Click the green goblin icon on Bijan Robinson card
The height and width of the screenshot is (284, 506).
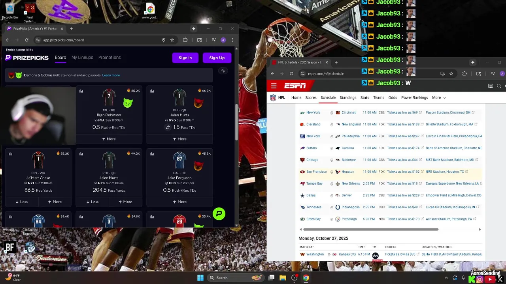click(x=127, y=103)
